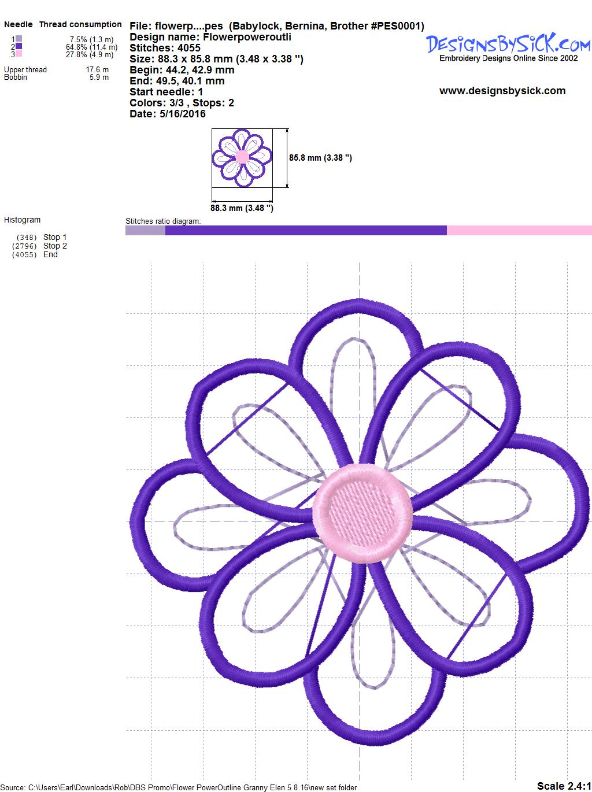This screenshot has width=592, height=792.
Task: Select Stop 2 in the Histogram list
Action: [x=55, y=246]
